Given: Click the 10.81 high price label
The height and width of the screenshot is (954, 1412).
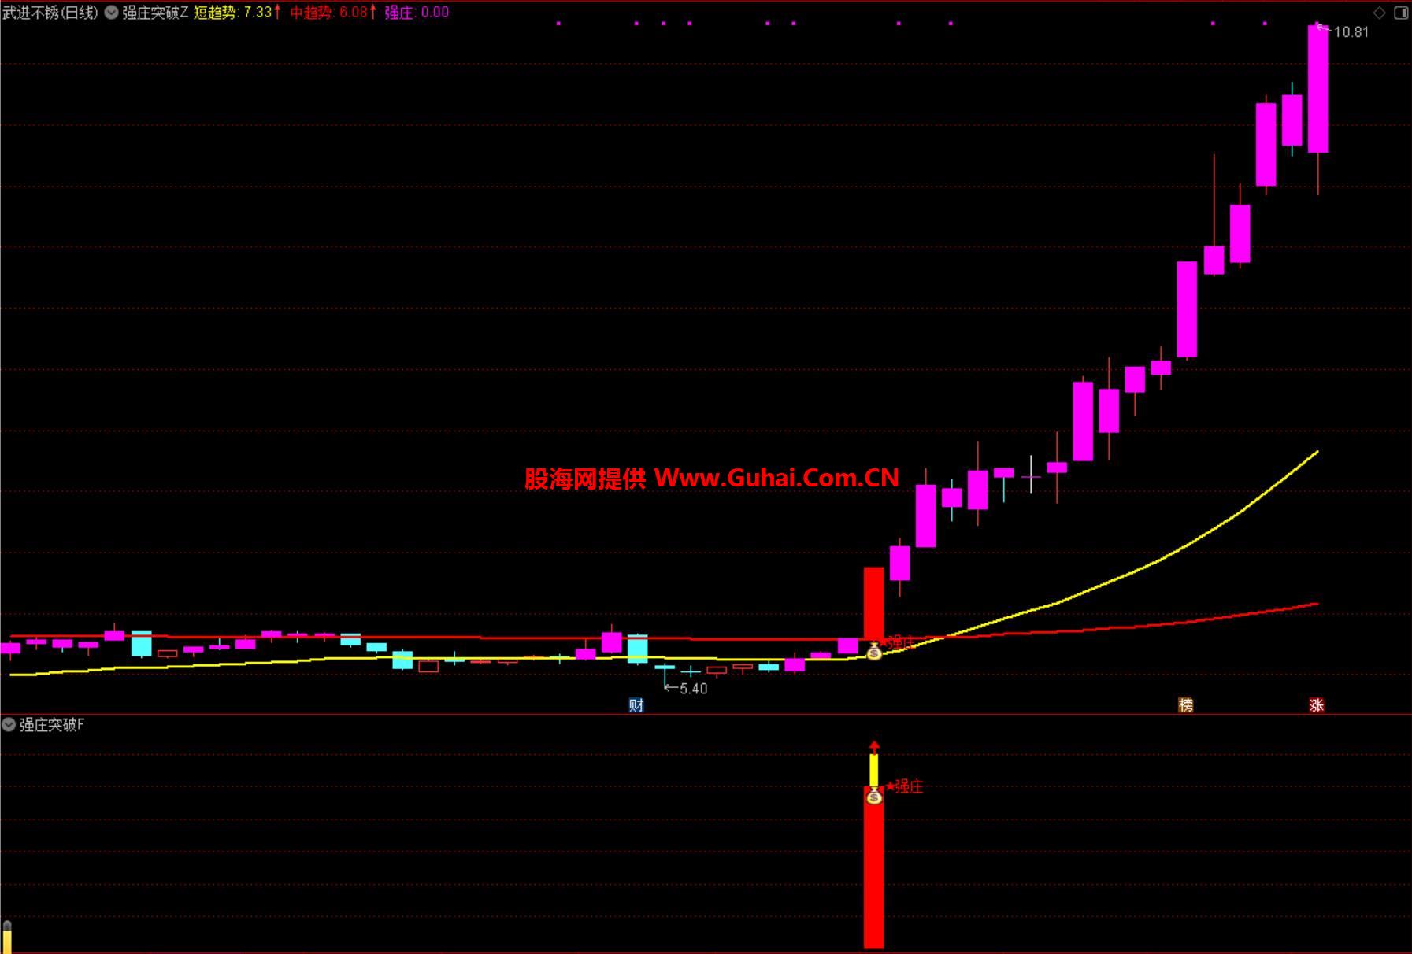Looking at the screenshot, I should (x=1351, y=32).
